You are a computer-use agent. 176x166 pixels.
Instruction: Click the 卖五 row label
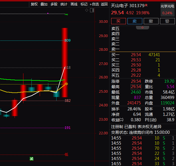tap(115, 29)
